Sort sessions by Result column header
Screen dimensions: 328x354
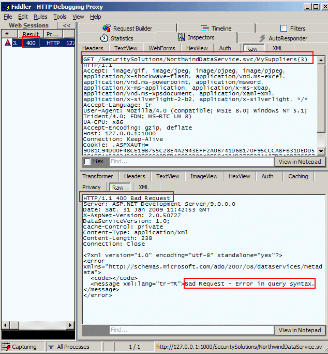click(x=31, y=34)
